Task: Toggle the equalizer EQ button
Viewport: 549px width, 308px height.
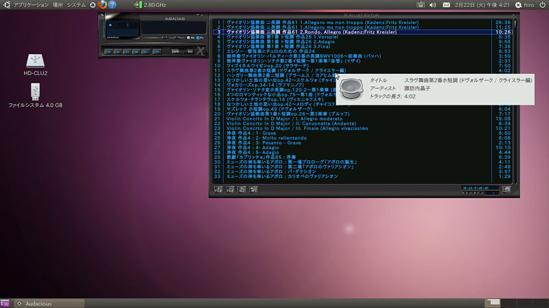Action: 190,38
